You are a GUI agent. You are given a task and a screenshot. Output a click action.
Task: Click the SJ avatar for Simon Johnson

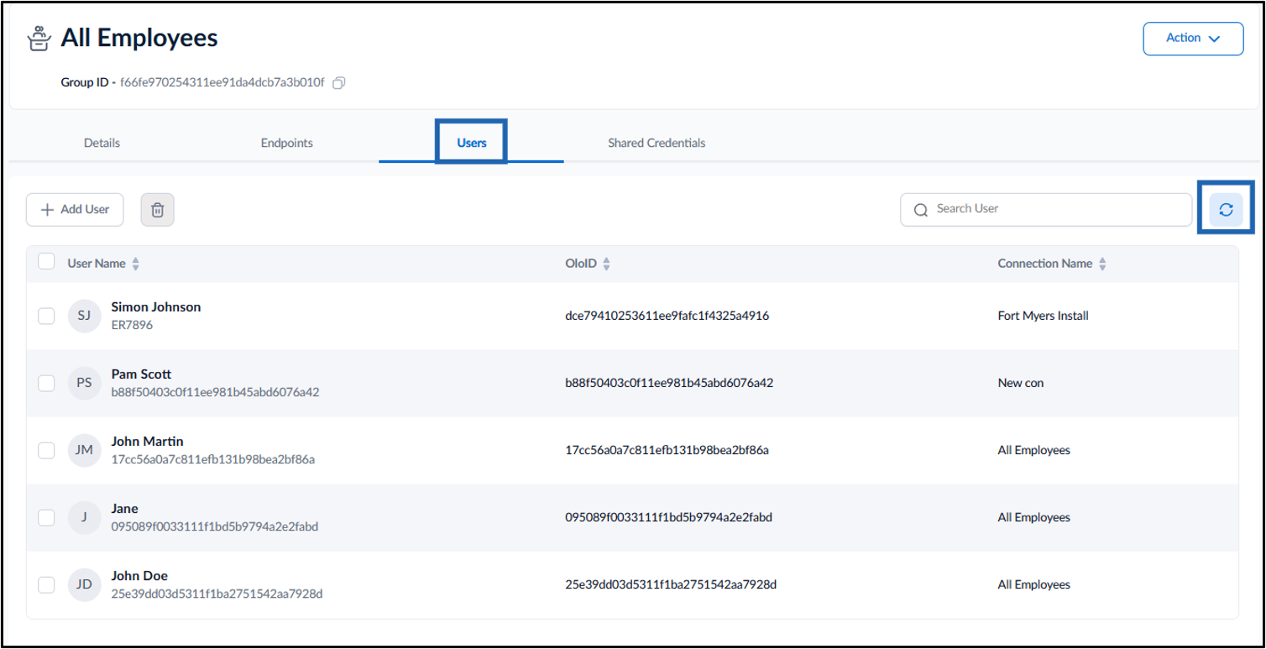84,316
